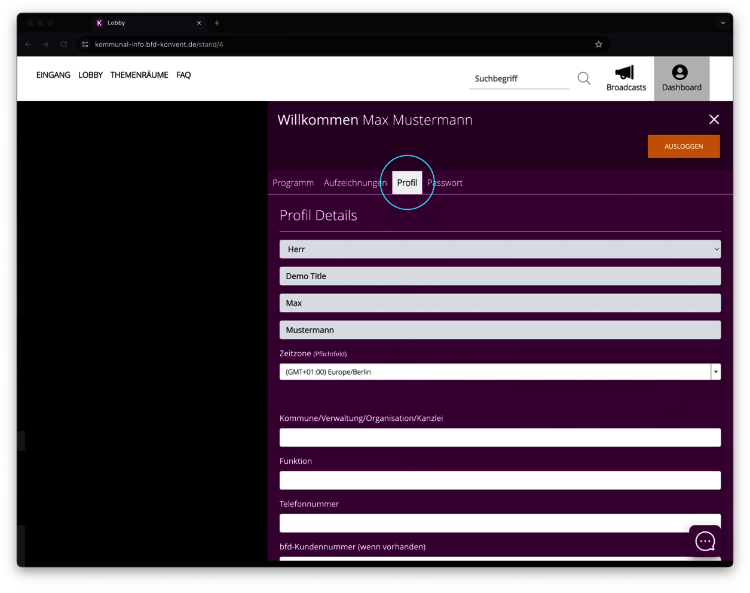The image size is (750, 593).
Task: Click the search magnifier icon
Action: [584, 78]
